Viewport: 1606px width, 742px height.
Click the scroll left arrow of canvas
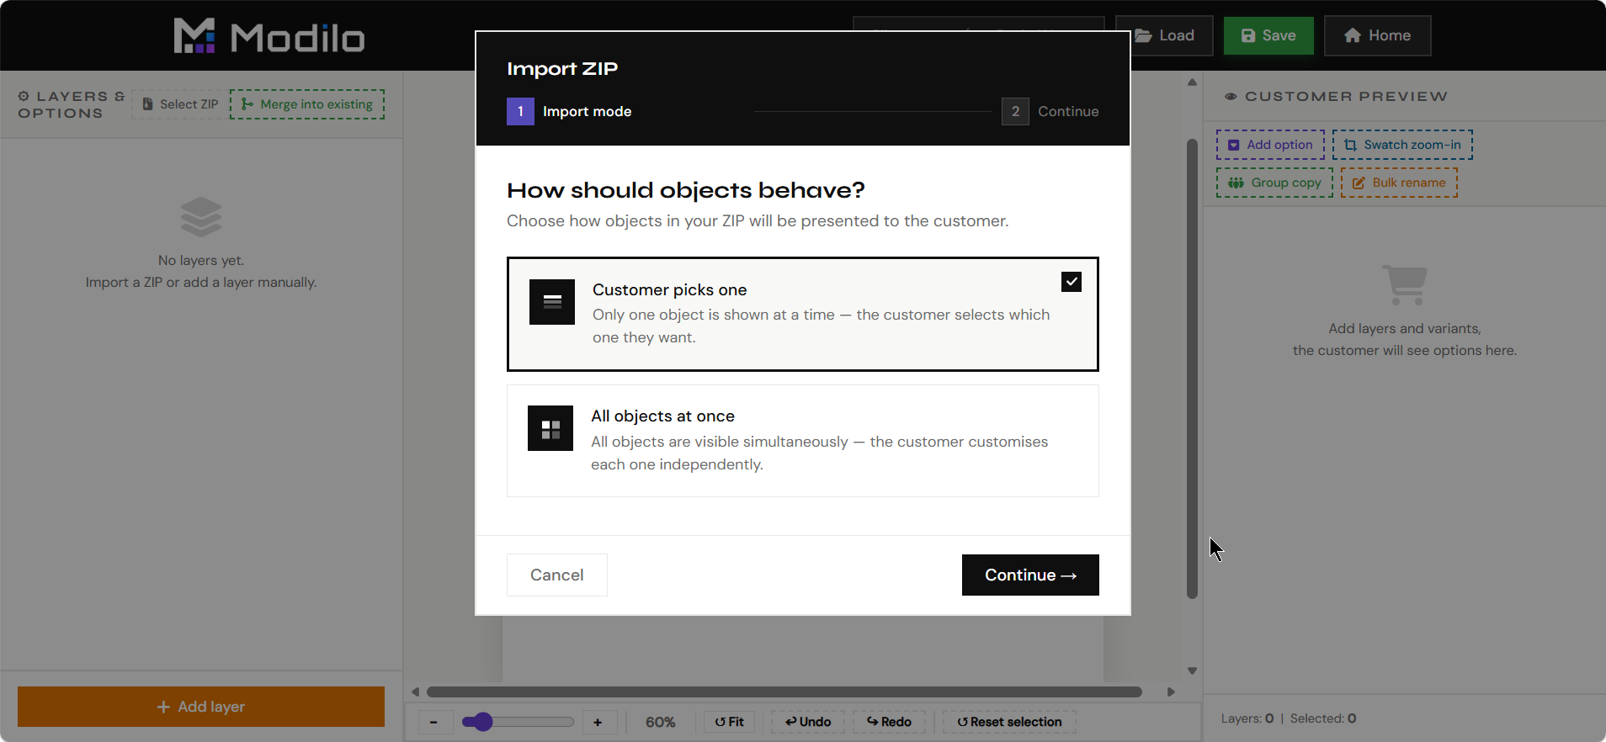pos(415,692)
